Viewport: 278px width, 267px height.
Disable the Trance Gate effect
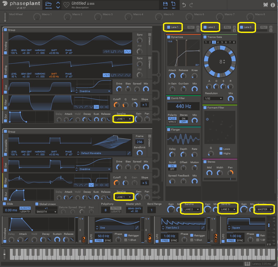click(x=205, y=37)
